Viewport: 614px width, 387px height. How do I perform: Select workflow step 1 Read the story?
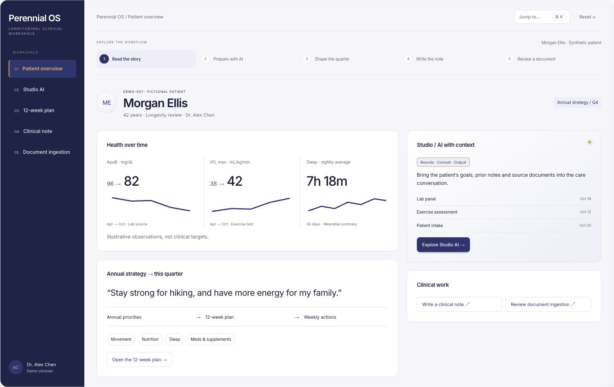(x=146, y=59)
